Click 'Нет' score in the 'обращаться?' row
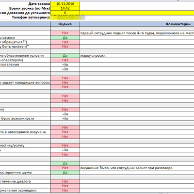This screenshot has height=194, width=194. pyautogui.click(x=65, y=42)
